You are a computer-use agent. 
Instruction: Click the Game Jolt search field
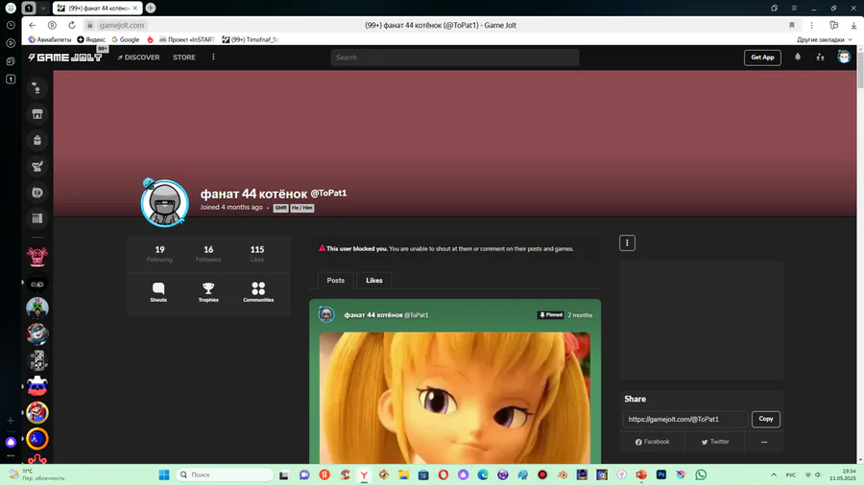click(x=455, y=58)
